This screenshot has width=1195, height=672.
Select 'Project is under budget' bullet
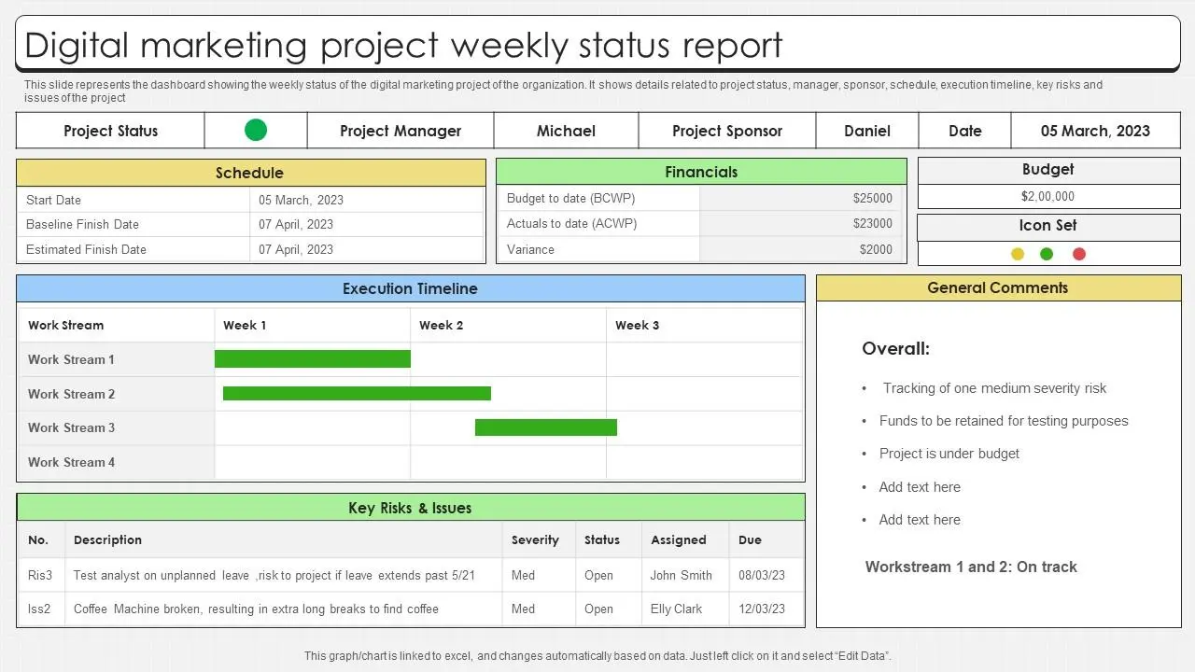pos(949,454)
